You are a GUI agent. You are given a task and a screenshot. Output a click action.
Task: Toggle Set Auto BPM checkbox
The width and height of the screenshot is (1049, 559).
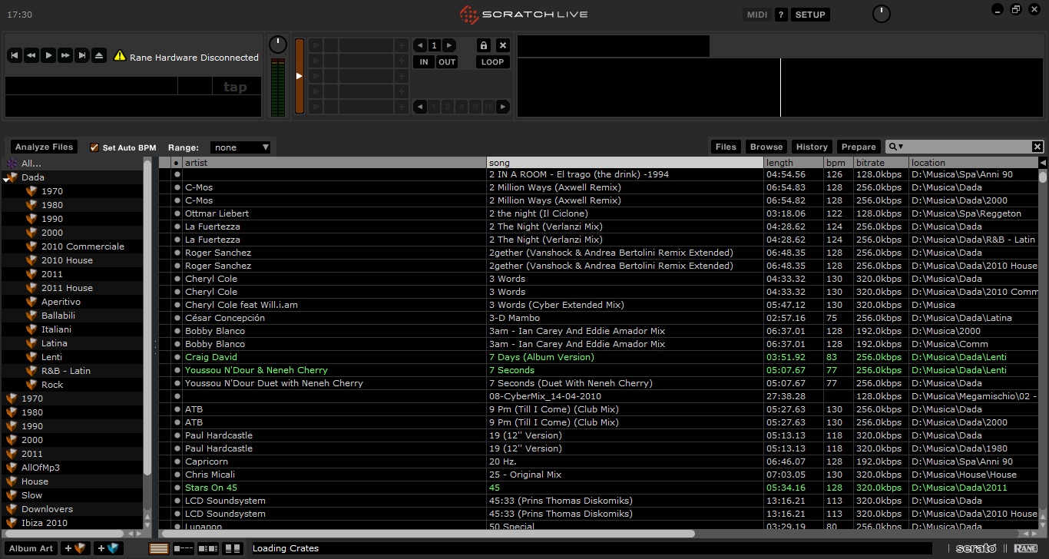click(94, 147)
